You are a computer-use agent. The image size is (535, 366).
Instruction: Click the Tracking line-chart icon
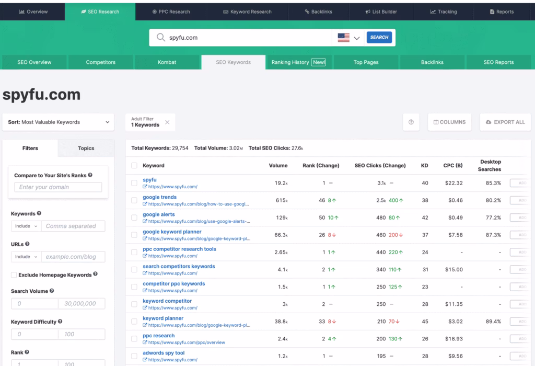432,12
